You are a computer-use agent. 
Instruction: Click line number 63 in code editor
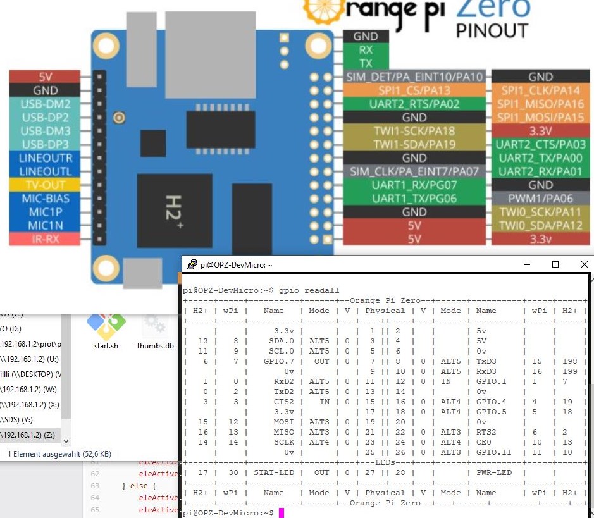[x=95, y=485]
